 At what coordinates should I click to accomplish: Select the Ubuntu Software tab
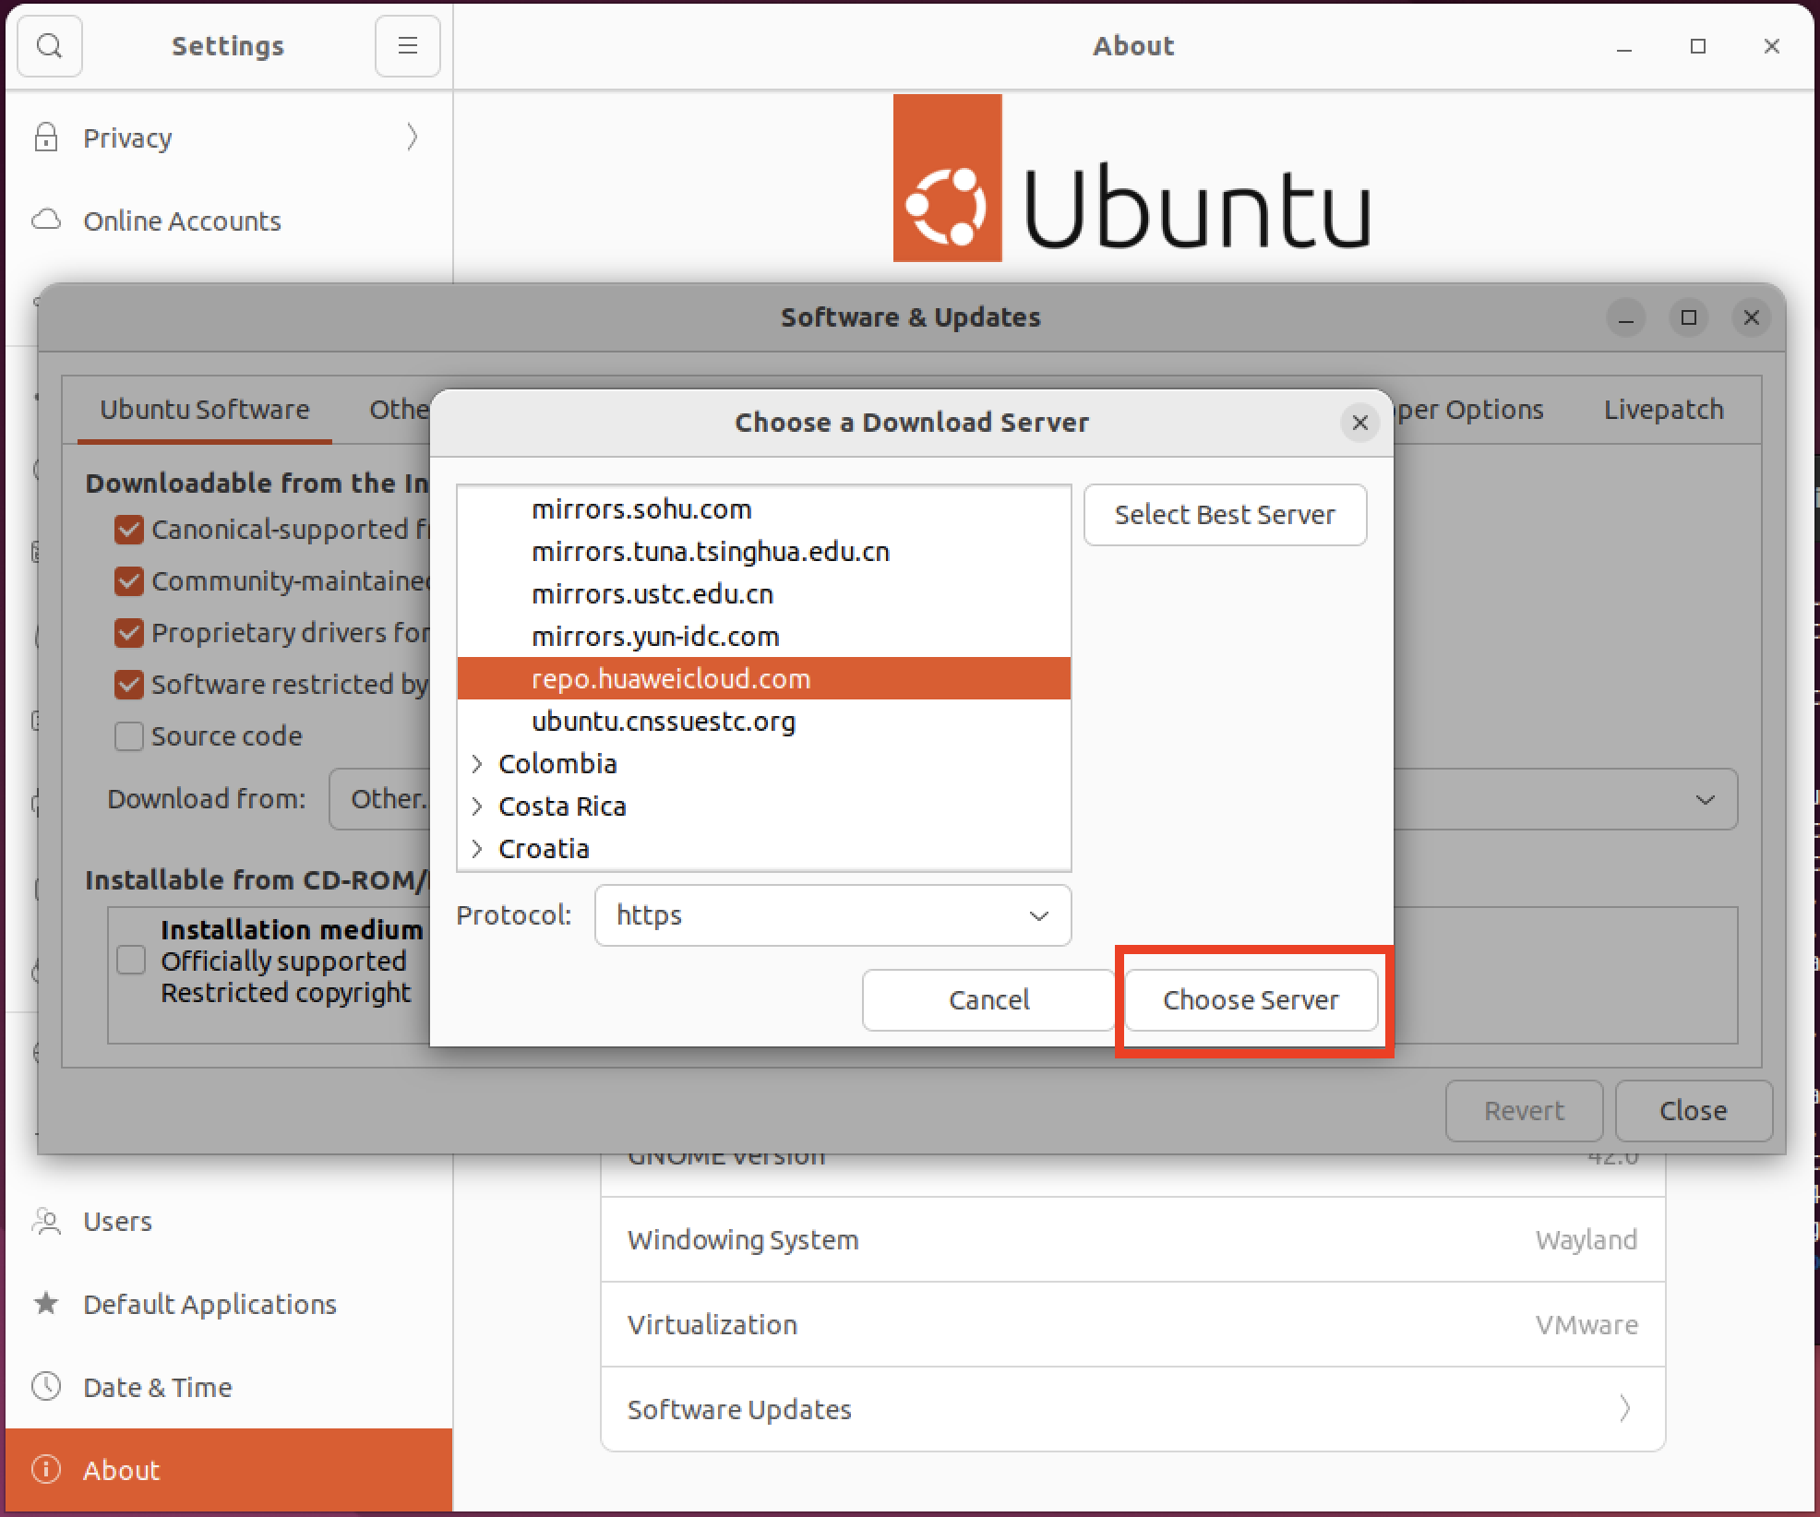(x=205, y=410)
